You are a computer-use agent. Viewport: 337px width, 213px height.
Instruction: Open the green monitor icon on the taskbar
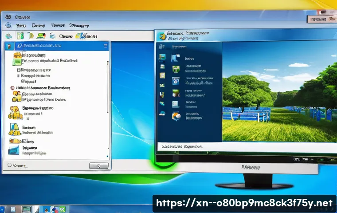(26, 209)
